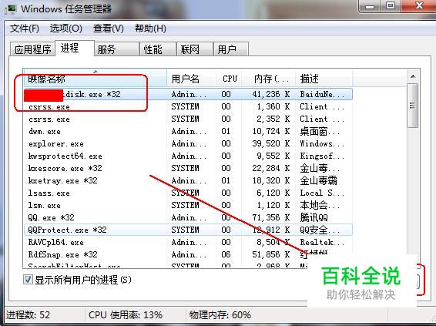Open the 查看(V) menu

(x=108, y=29)
